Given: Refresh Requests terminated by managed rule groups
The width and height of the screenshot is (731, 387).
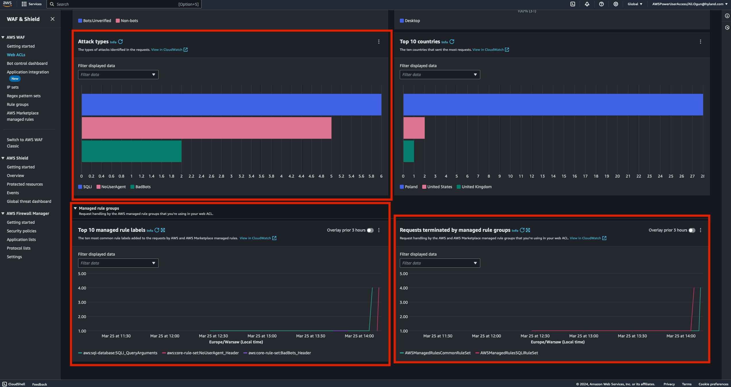Looking at the screenshot, I should (x=522, y=230).
